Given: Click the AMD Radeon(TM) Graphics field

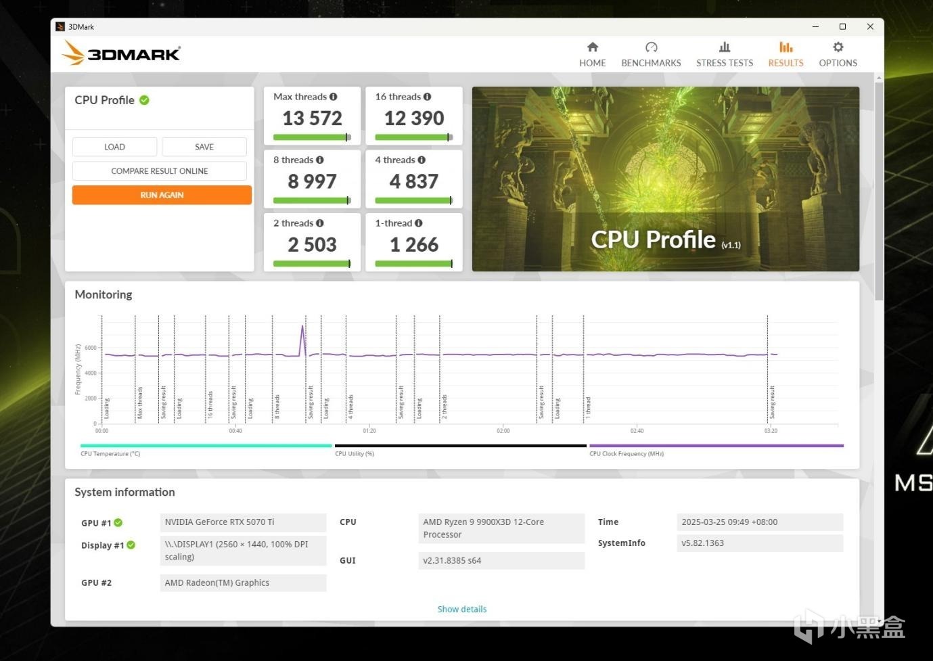Looking at the screenshot, I should [244, 583].
